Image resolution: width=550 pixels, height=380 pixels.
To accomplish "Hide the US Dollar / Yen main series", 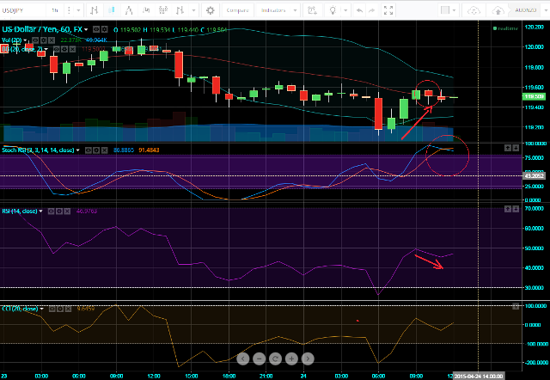I will 96,29.
